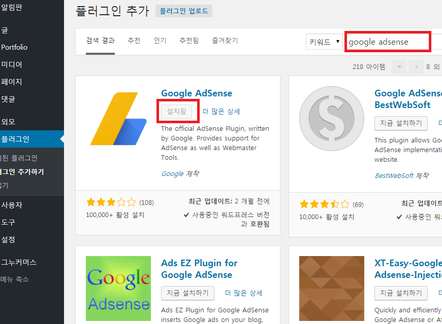The height and width of the screenshot is (324, 442).
Task: Switch to the 추천 tab
Action: point(134,41)
